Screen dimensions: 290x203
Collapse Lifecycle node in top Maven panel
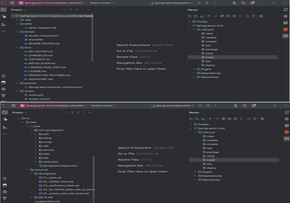194,30
